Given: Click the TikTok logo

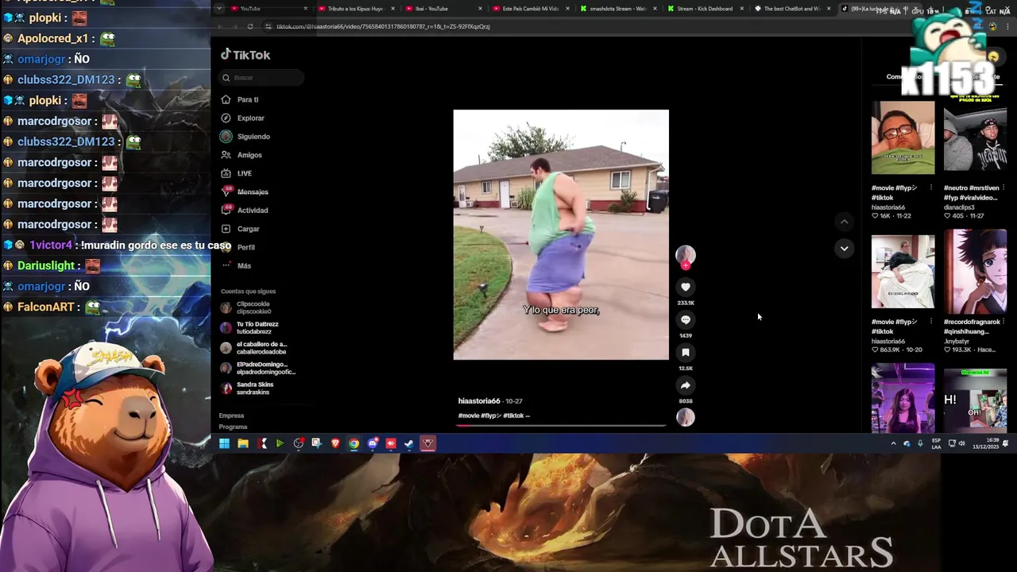Looking at the screenshot, I should pyautogui.click(x=246, y=55).
